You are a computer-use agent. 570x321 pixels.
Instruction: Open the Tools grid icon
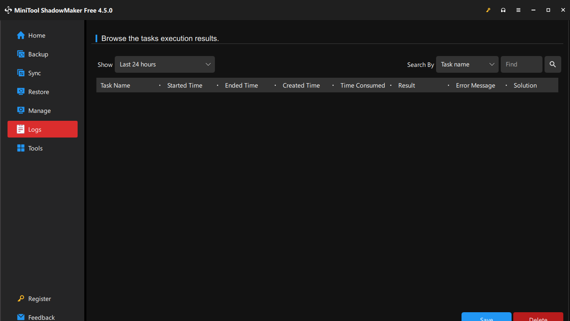tap(21, 148)
